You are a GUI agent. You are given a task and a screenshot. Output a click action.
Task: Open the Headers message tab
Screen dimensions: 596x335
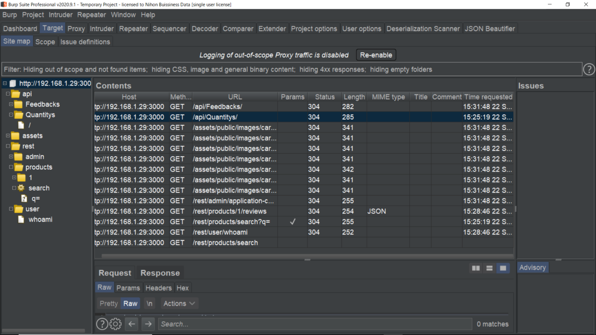click(x=158, y=288)
